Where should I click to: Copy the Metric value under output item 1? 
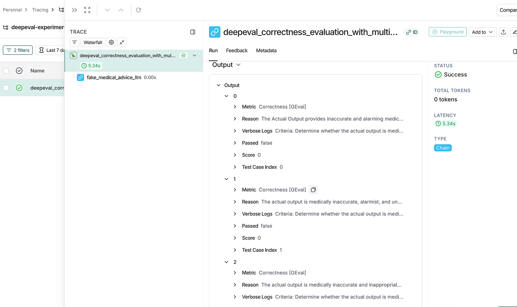pos(313,190)
